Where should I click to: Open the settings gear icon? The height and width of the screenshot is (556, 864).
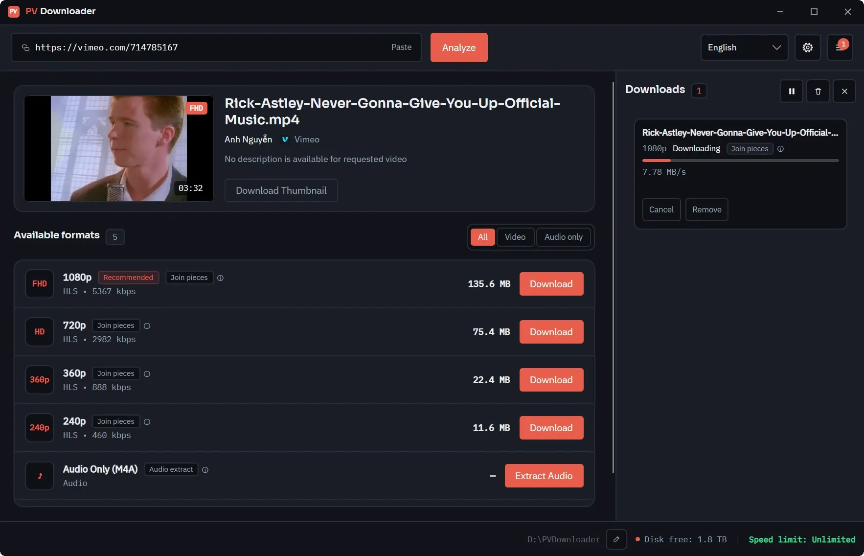pyautogui.click(x=807, y=47)
